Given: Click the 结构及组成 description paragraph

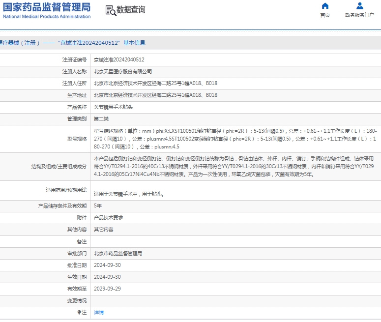Looking at the screenshot, I should pos(234,167).
